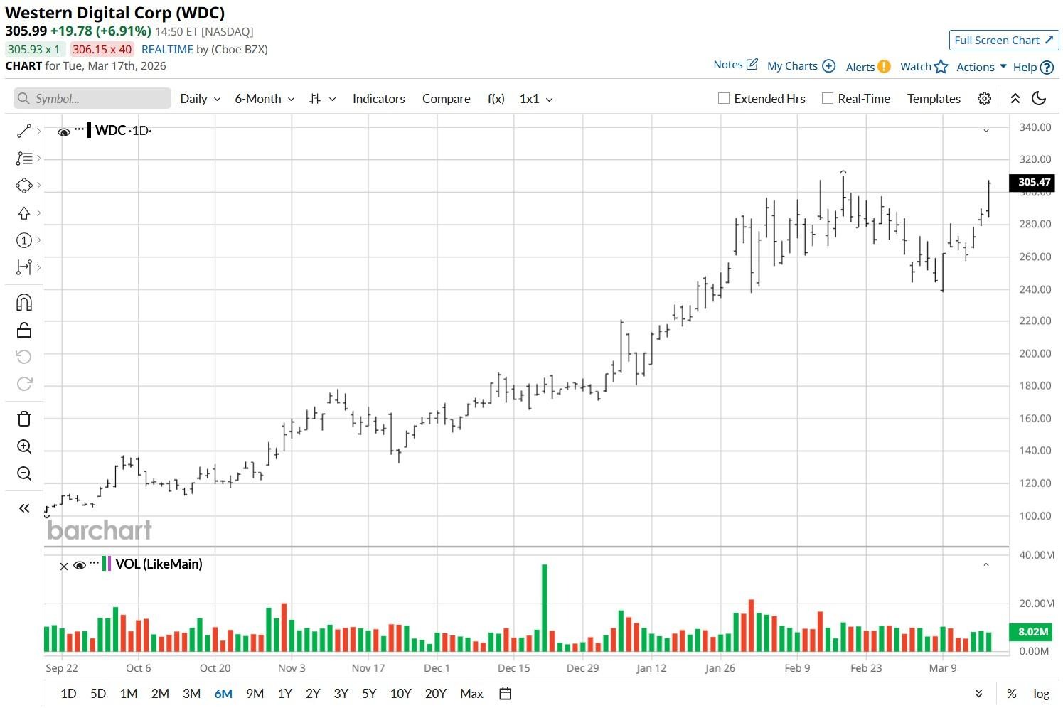Select the trend line drawing tool

click(x=23, y=131)
